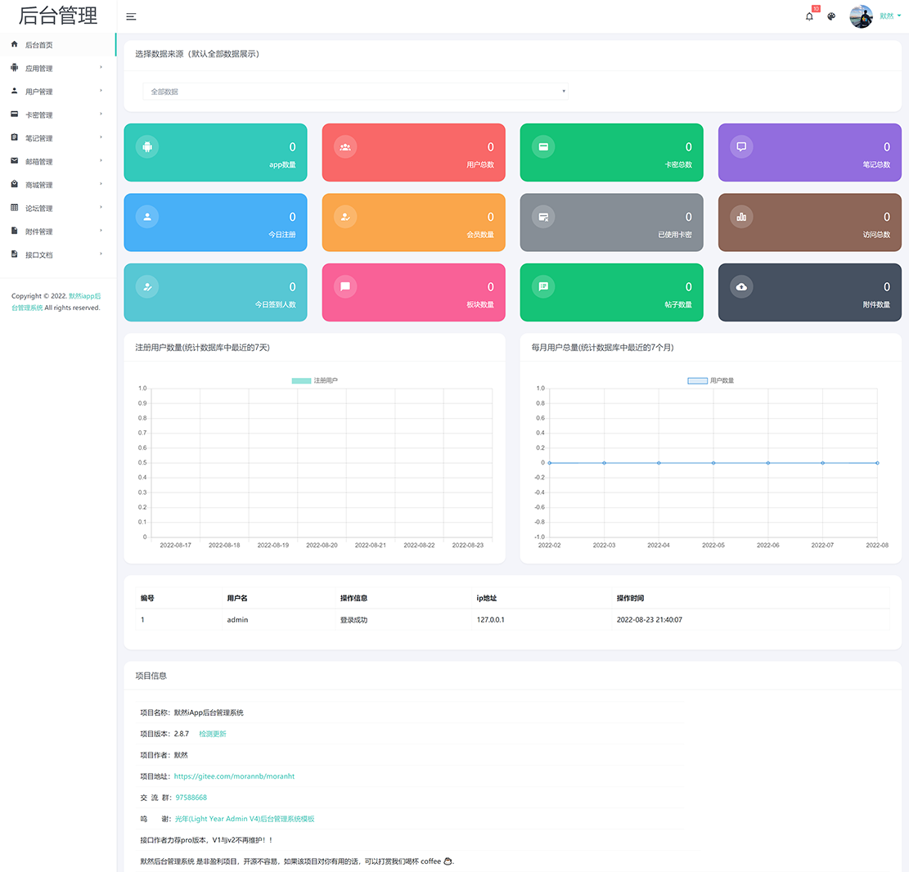Screen dimensions: 909x872
Task: Toggle the 注册用户 legend in the chart
Action: click(x=314, y=380)
